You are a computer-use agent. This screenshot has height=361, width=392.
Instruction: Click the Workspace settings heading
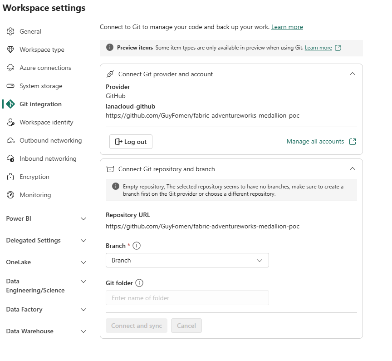[44, 8]
